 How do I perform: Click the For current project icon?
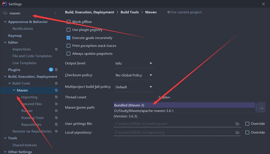(169, 12)
